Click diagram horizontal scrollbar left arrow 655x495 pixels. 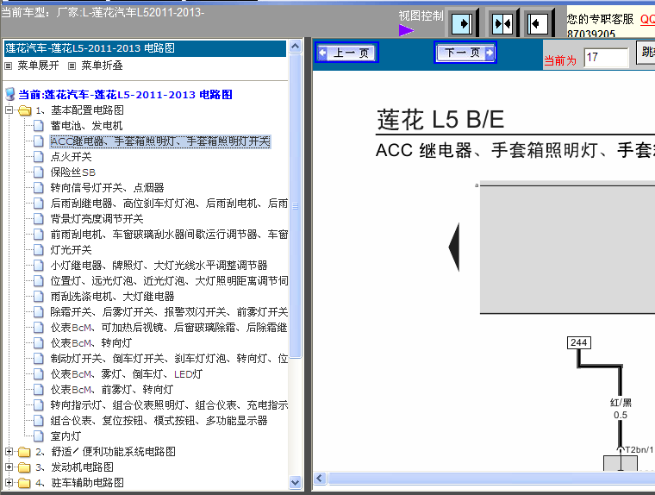(x=320, y=478)
